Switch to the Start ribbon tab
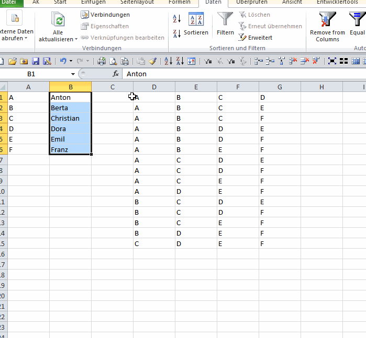This screenshot has height=338, width=366. [x=60, y=2]
